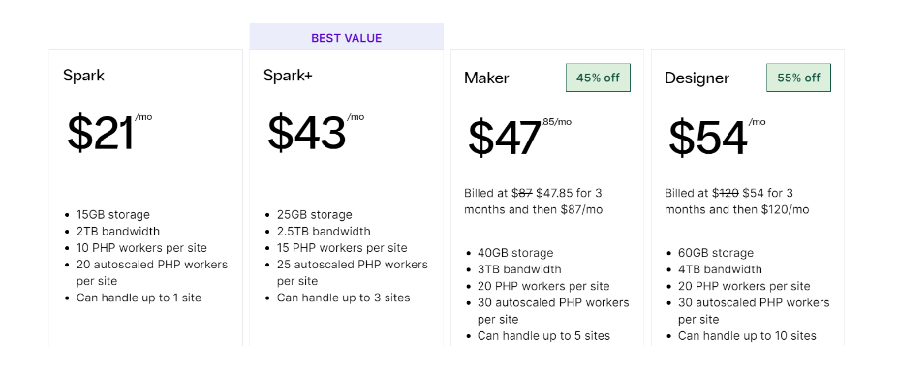Viewport: 899px width, 376px height.
Task: Click the struck-through $120 price
Action: tap(726, 193)
